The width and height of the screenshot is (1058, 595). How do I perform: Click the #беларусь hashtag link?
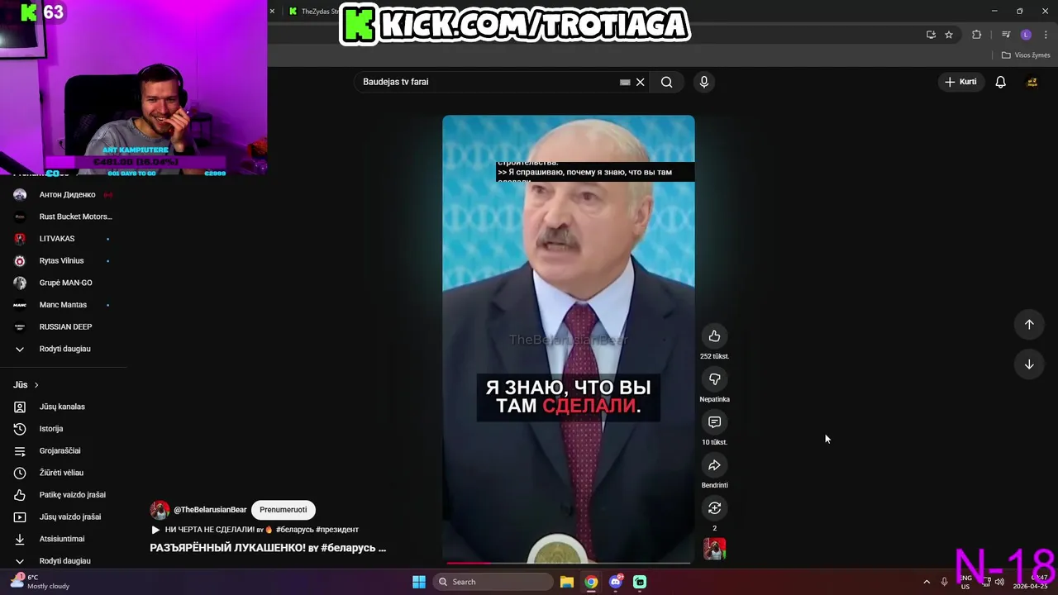point(294,530)
